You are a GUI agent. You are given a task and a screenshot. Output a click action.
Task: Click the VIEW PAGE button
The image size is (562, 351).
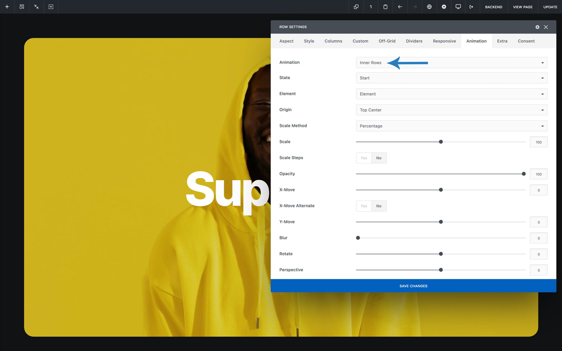coord(523,7)
